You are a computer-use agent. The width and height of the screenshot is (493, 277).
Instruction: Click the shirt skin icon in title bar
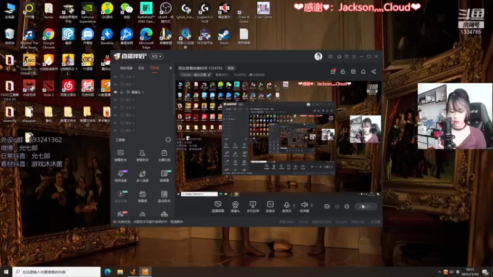[346, 57]
